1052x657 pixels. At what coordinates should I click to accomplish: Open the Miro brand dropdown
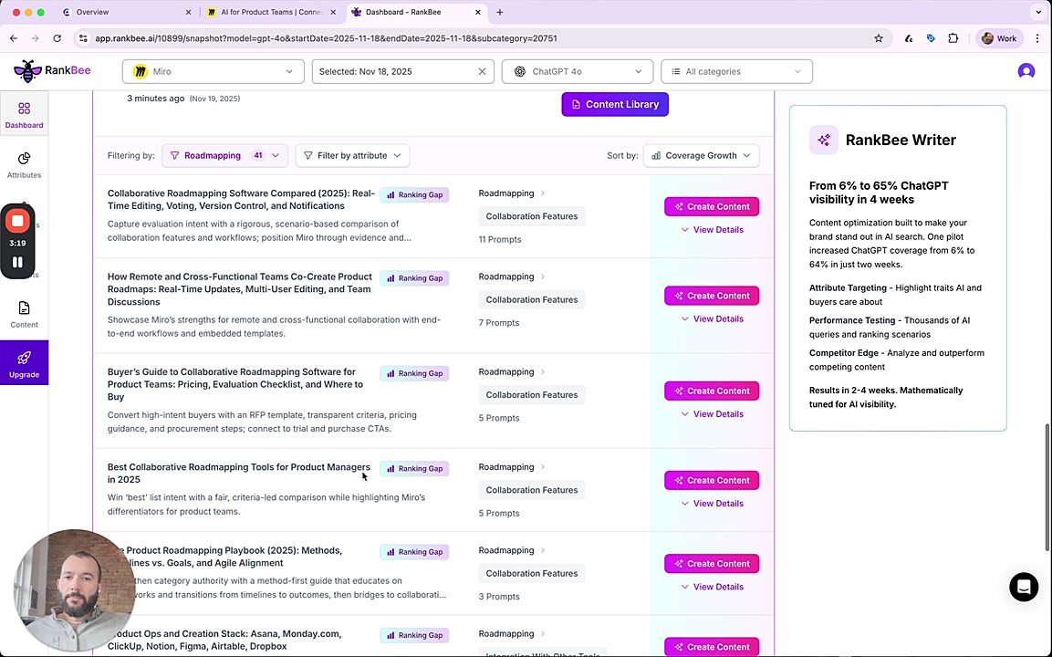(213, 71)
